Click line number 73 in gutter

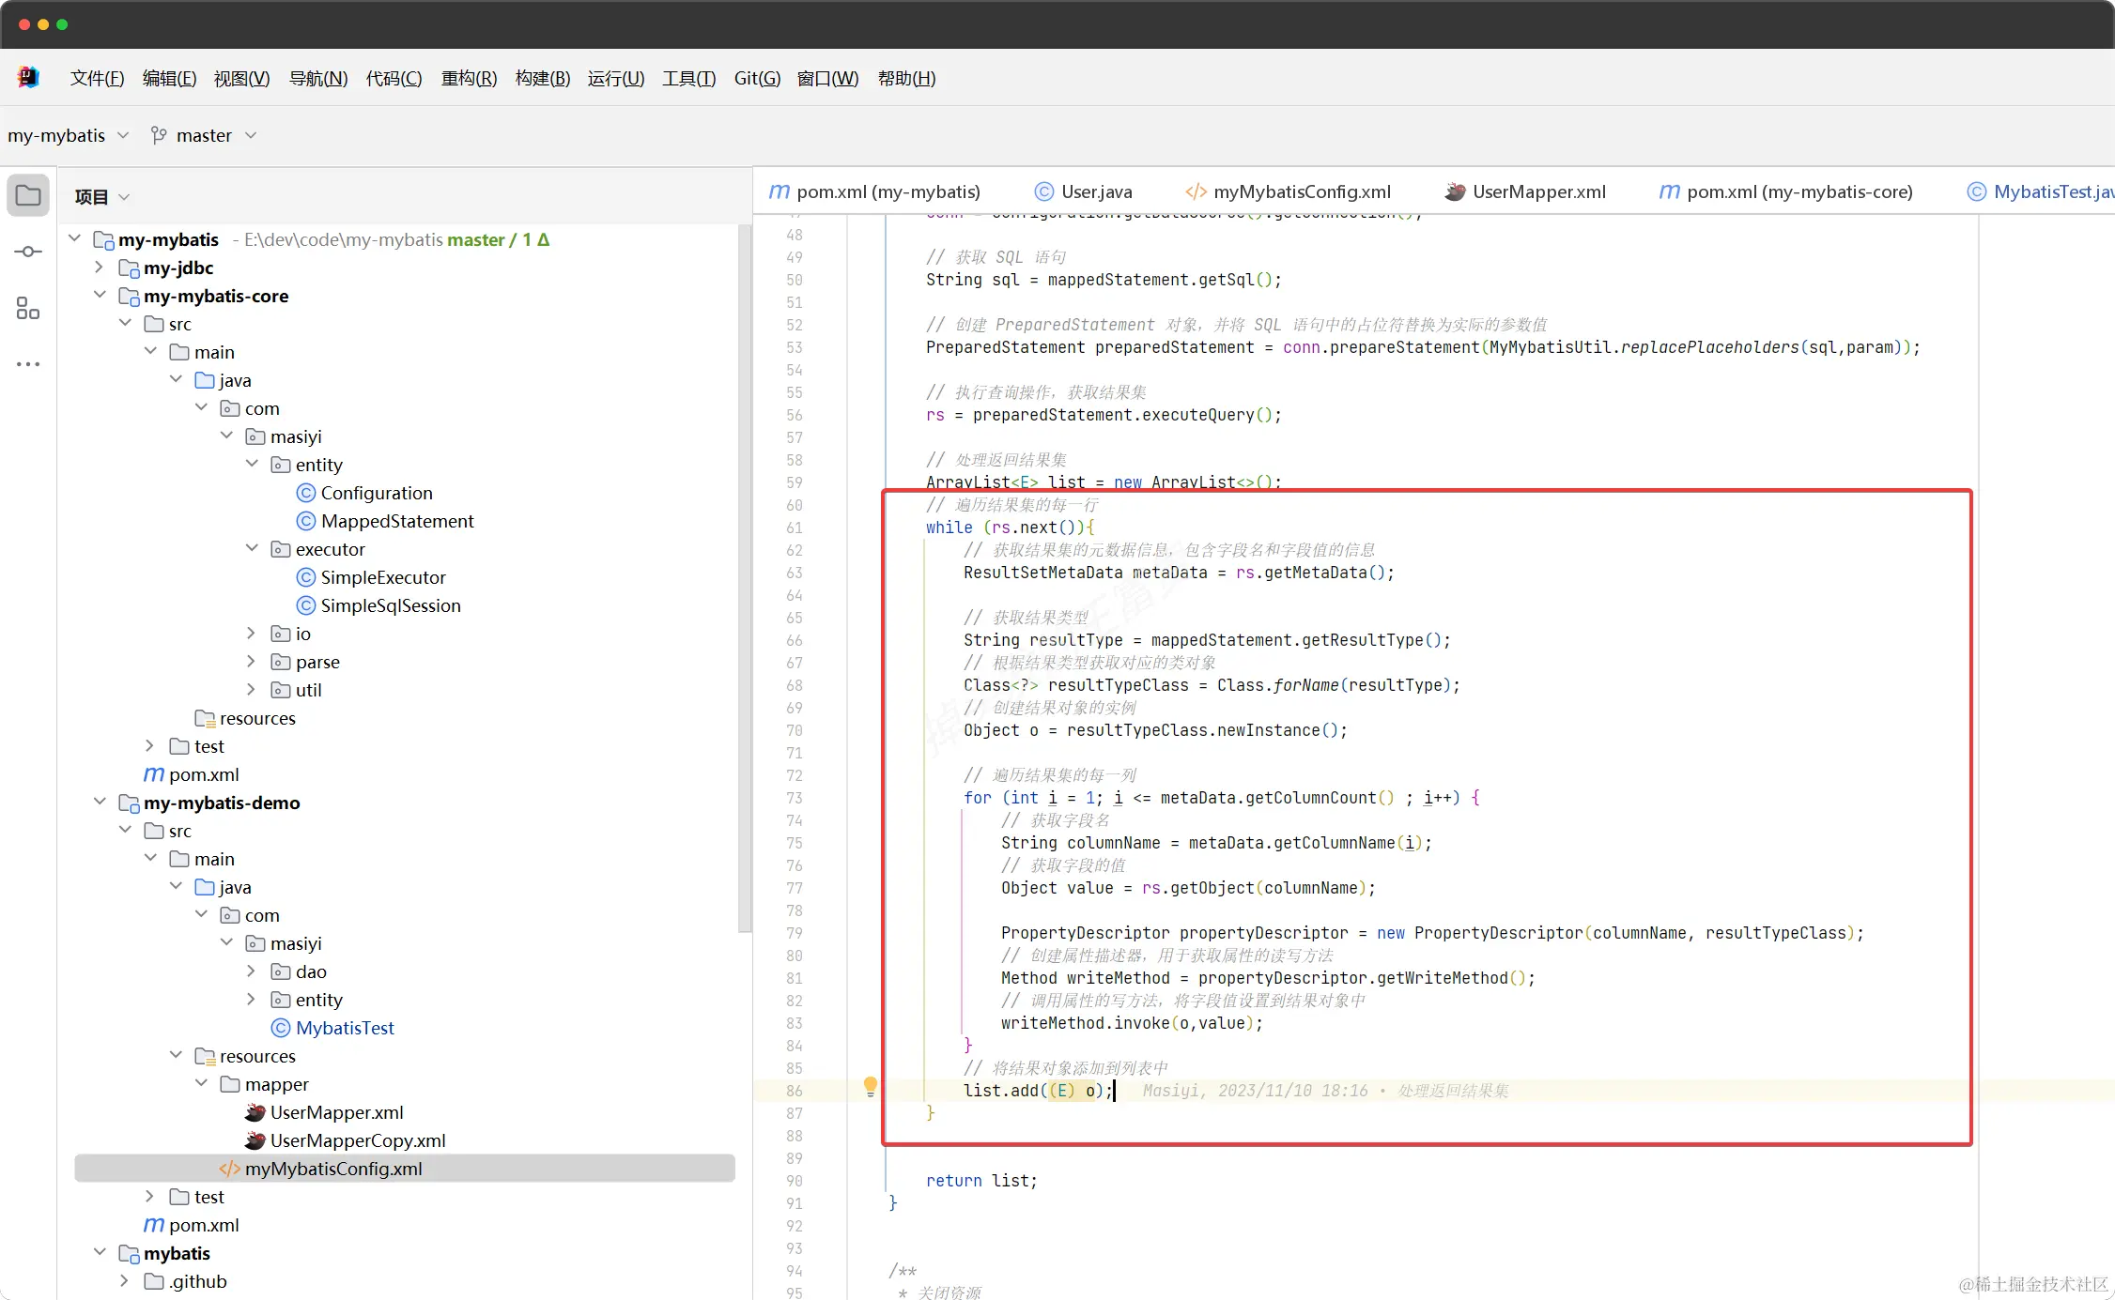click(794, 798)
